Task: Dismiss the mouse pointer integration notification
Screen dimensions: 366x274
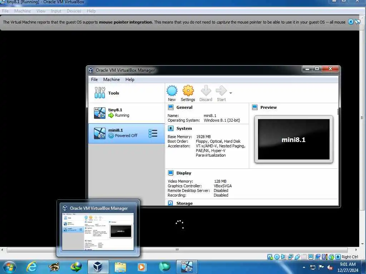Action: 351,22
